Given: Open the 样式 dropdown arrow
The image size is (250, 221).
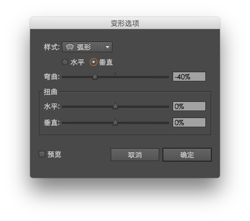Looking at the screenshot, I should (x=108, y=47).
